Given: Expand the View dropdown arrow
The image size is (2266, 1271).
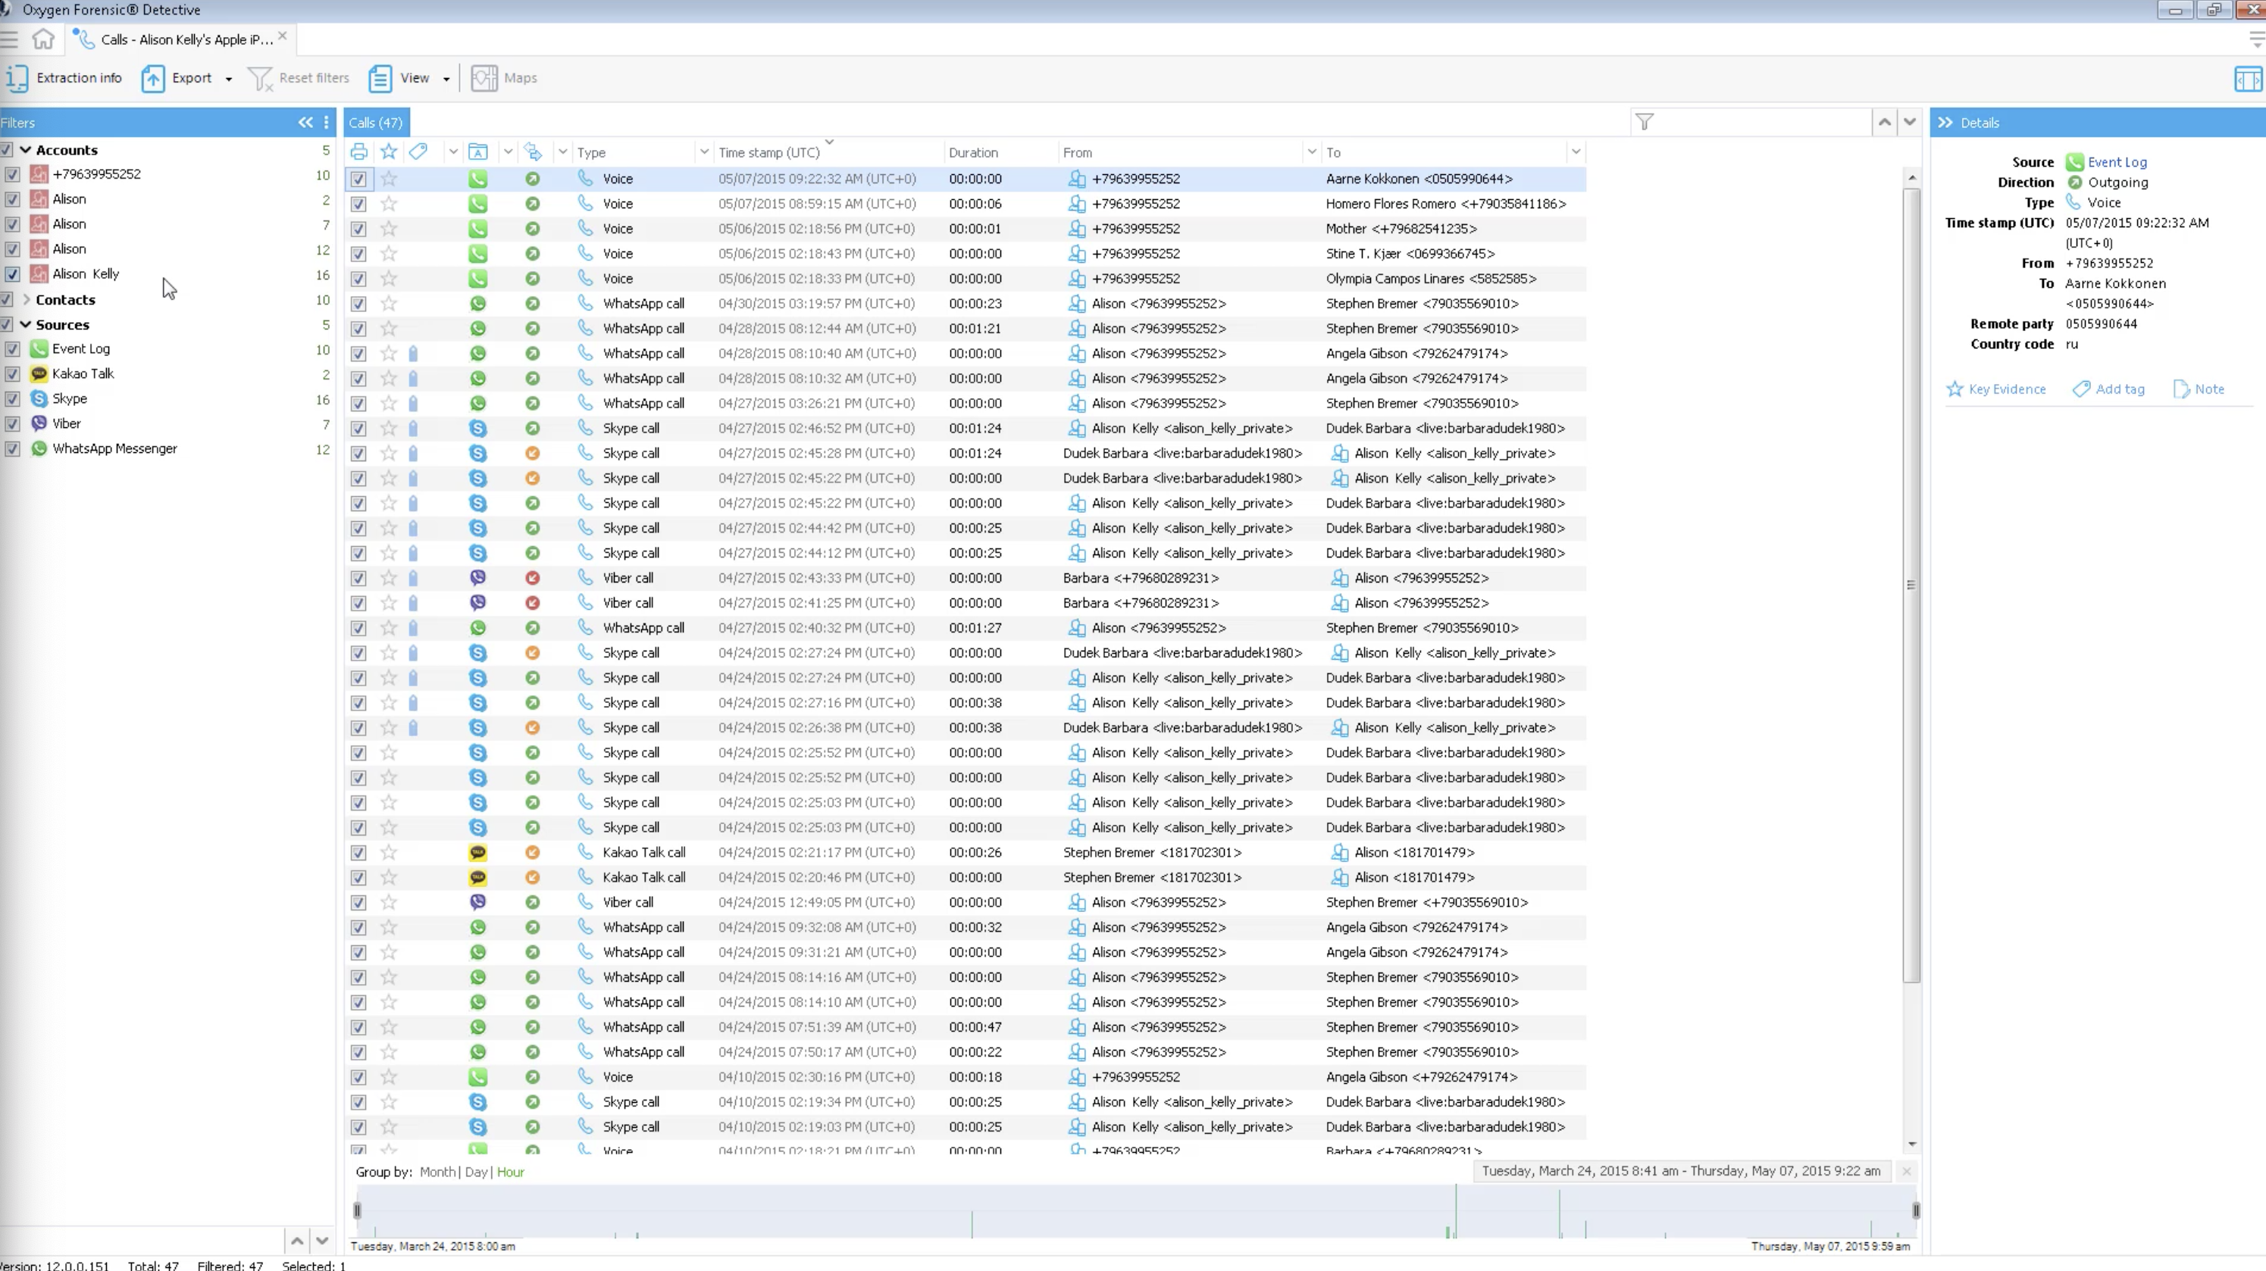Looking at the screenshot, I should pyautogui.click(x=446, y=79).
